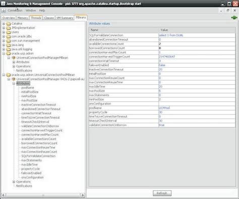Click the com.sun.management folder icon
Screen dimensions: 239x199
[9, 41]
